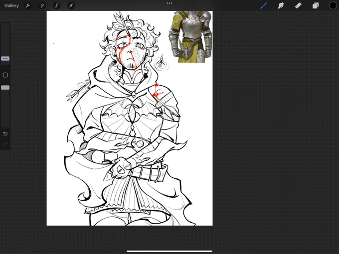This screenshot has height=254, width=339.
Task: Tap the armor reference image
Action: (190, 37)
